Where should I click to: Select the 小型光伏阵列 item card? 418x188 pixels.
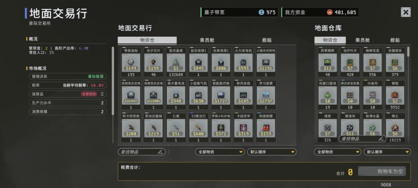tap(266, 62)
